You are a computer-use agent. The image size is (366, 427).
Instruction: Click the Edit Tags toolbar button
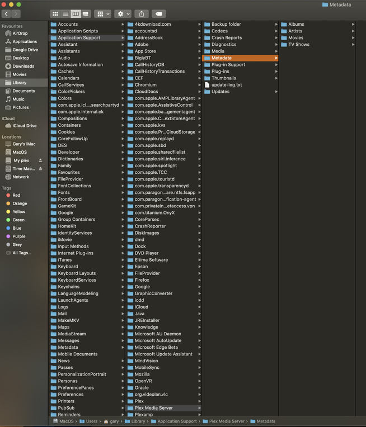159,13
